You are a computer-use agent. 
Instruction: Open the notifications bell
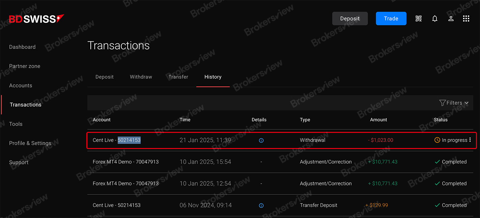click(x=435, y=19)
